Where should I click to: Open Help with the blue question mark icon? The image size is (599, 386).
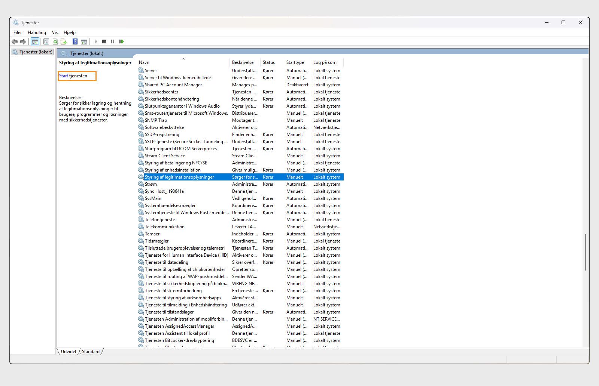coord(75,41)
